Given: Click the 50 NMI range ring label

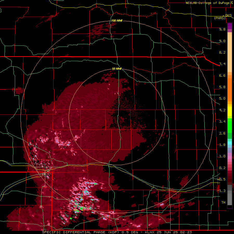Looking at the screenshot, I should 117,69.
